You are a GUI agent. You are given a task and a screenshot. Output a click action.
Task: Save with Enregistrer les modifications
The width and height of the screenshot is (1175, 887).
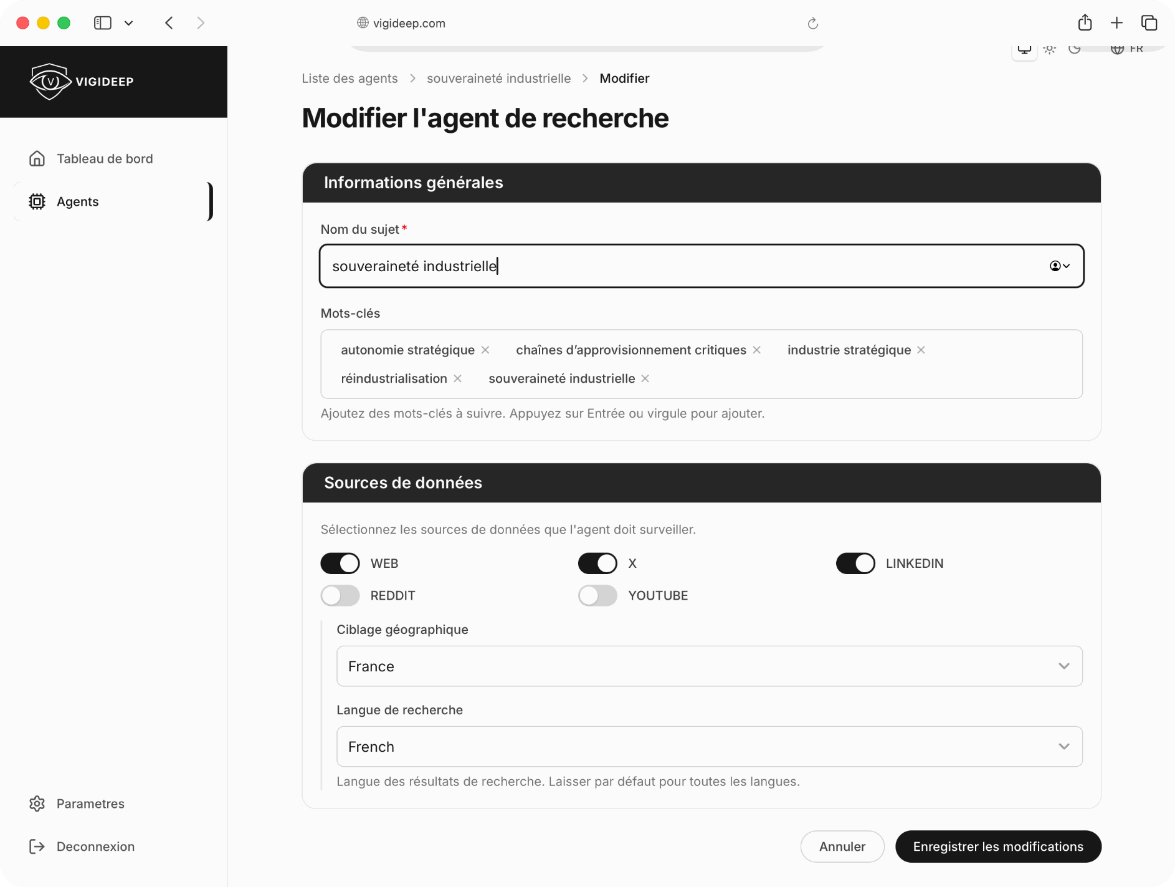pyautogui.click(x=998, y=846)
